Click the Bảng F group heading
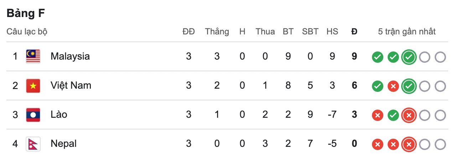The width and height of the screenshot is (461, 166). click(x=25, y=13)
